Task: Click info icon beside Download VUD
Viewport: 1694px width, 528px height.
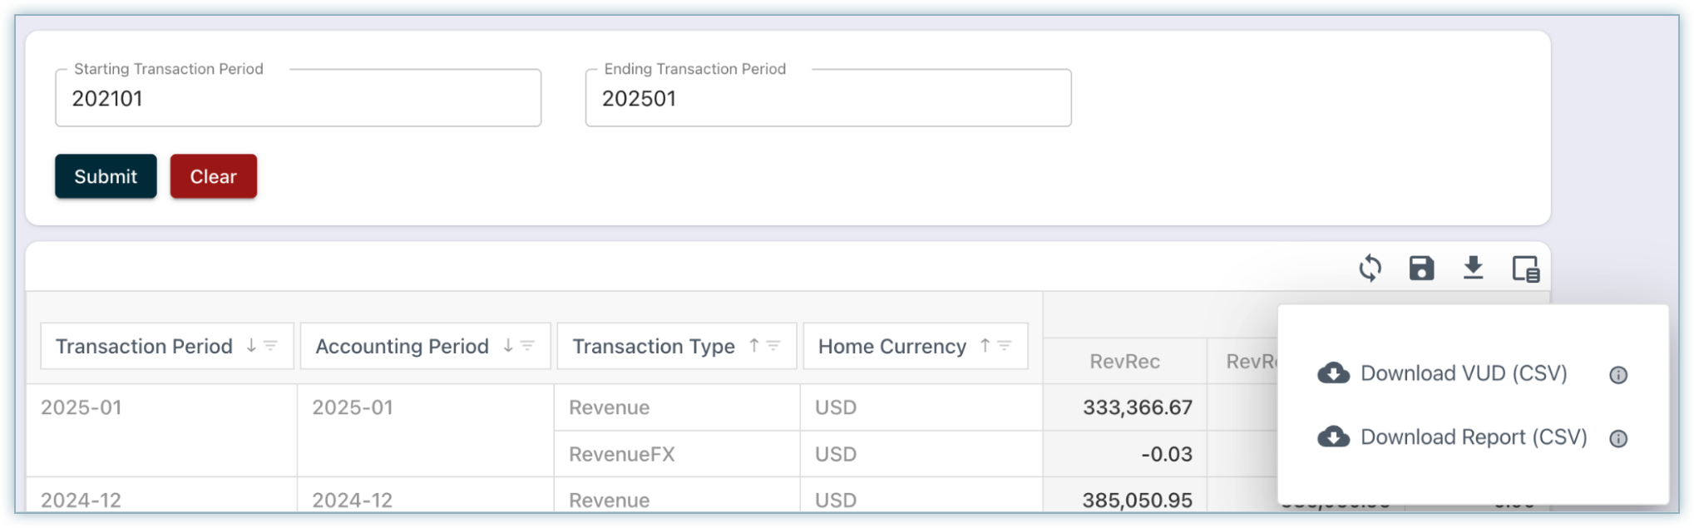Action: click(x=1617, y=375)
